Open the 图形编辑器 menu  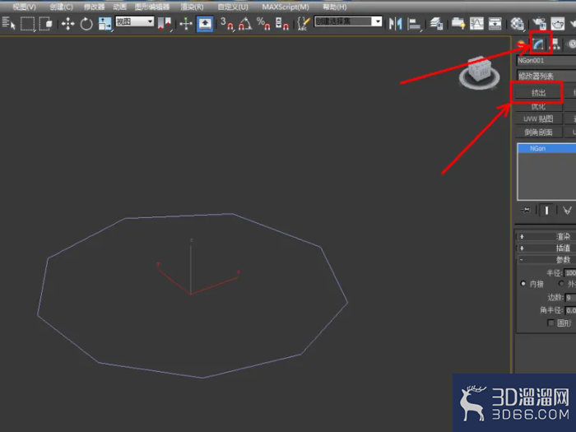[x=152, y=7]
